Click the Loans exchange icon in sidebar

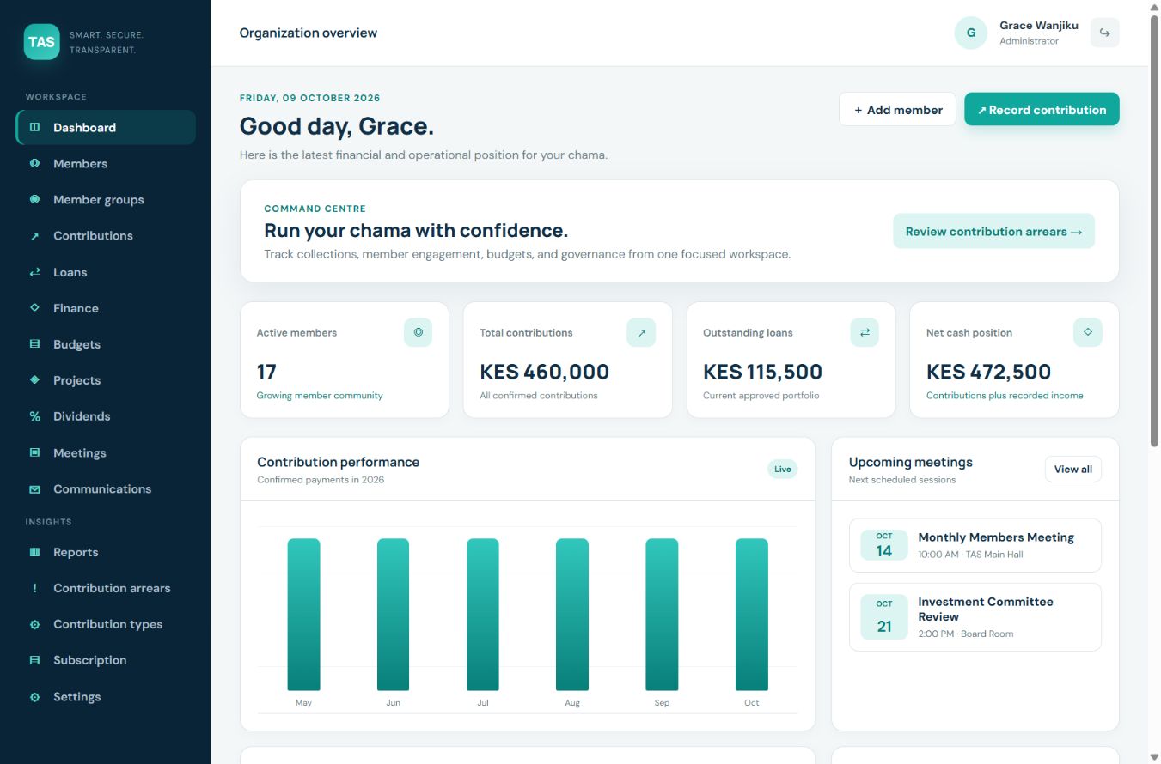click(x=34, y=272)
